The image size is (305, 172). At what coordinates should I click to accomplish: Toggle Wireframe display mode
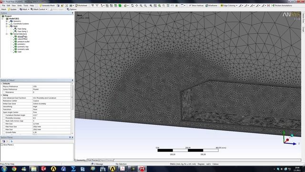tap(212, 6)
